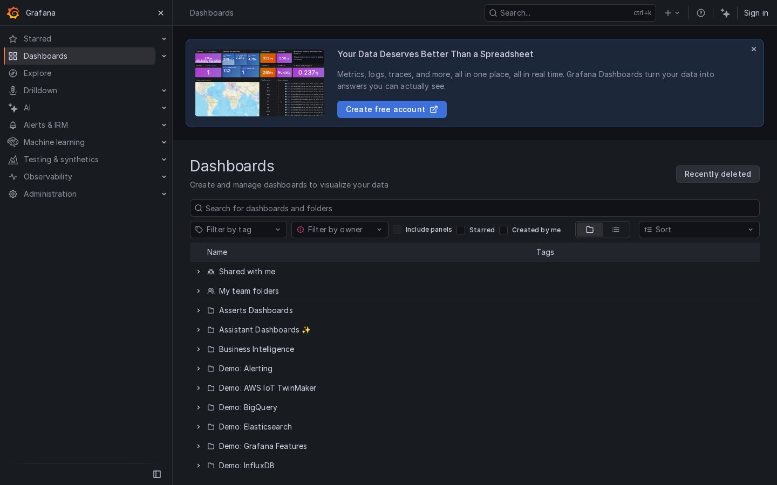This screenshot has height=485, width=777.
Task: Click the Alerts & IRM bell icon
Action: [x=13, y=125]
